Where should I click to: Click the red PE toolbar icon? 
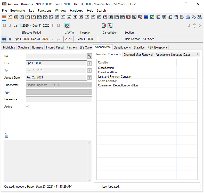coord(128,17)
